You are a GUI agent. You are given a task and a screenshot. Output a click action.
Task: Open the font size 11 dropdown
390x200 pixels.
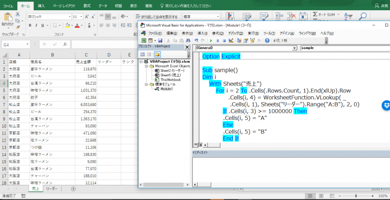tap(81, 17)
